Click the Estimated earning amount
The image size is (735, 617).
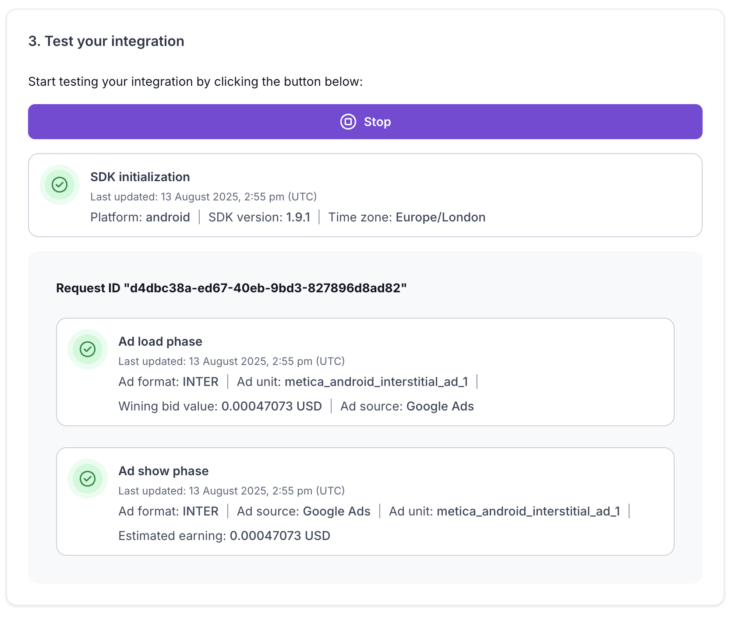pyautogui.click(x=279, y=536)
